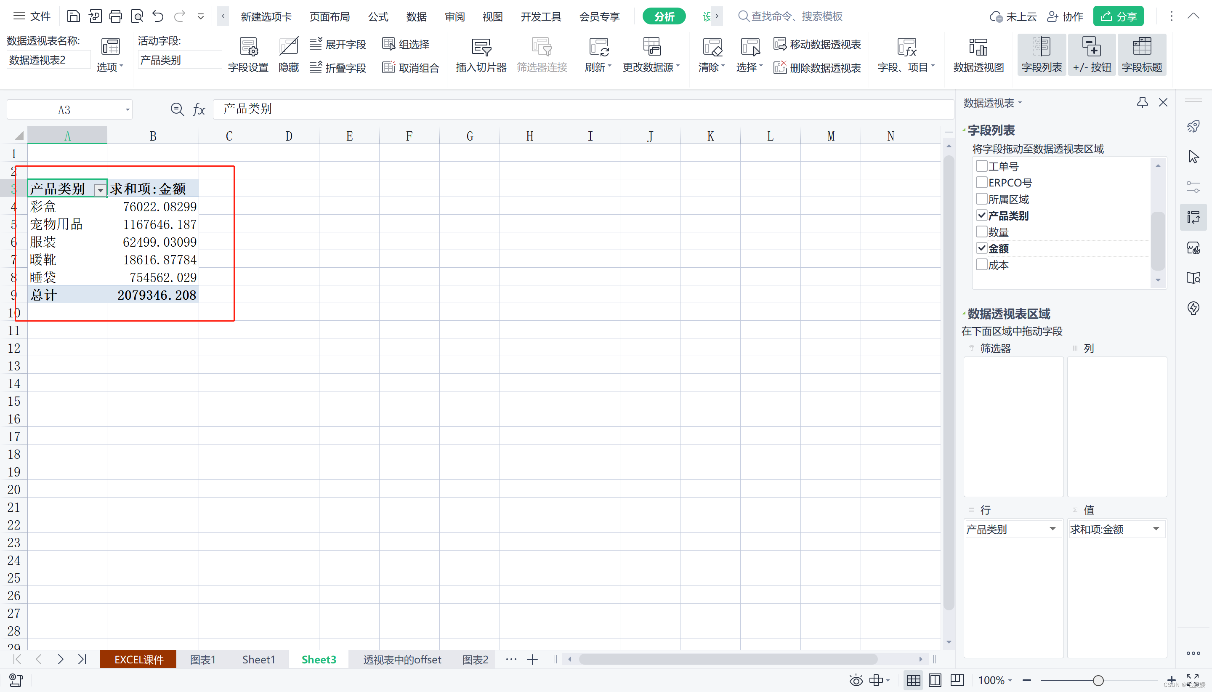Click the Redo arrow icon
The image size is (1212, 692).
pyautogui.click(x=179, y=16)
